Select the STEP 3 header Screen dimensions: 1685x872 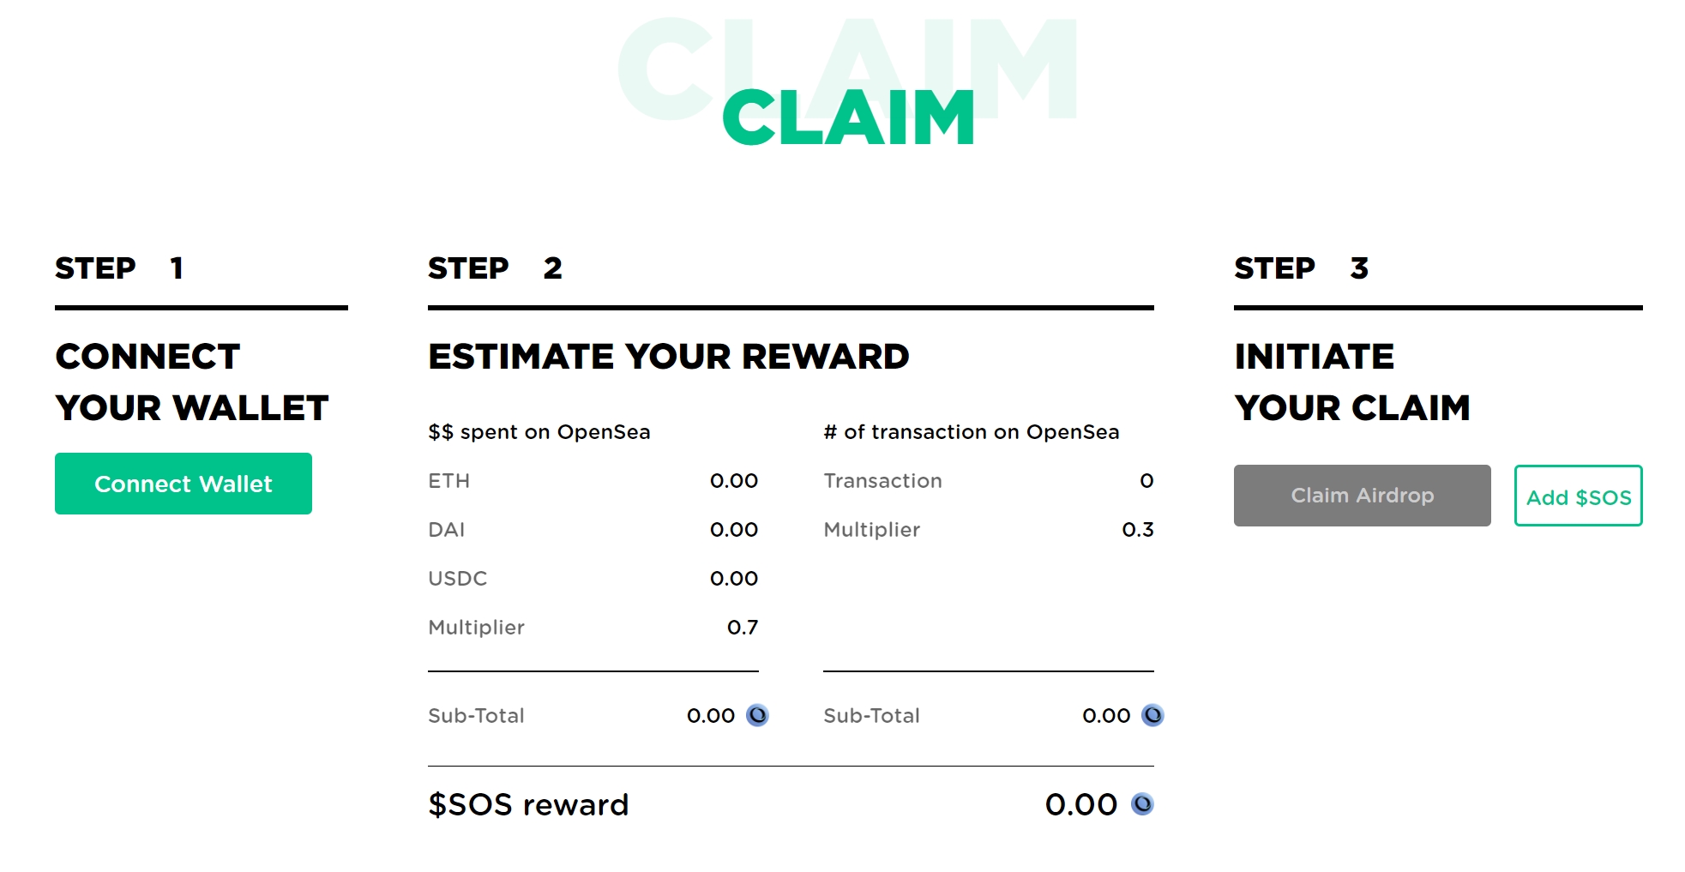(1301, 268)
